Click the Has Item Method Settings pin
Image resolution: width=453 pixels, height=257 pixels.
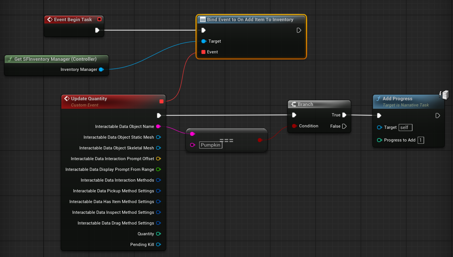(x=159, y=202)
